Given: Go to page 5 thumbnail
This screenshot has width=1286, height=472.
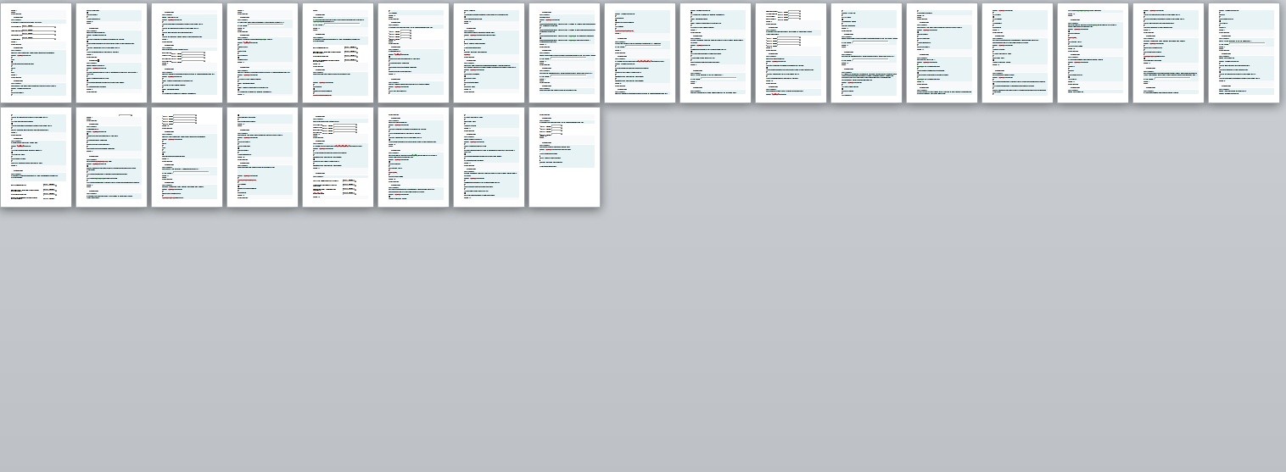Looking at the screenshot, I should (x=338, y=53).
